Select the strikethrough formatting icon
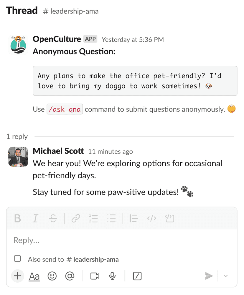244x295 pixels. pyautogui.click(x=52, y=218)
